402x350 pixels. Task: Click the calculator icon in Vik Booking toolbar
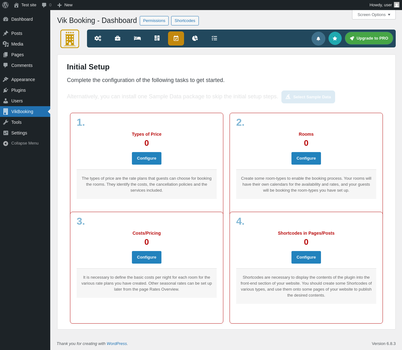(157, 38)
